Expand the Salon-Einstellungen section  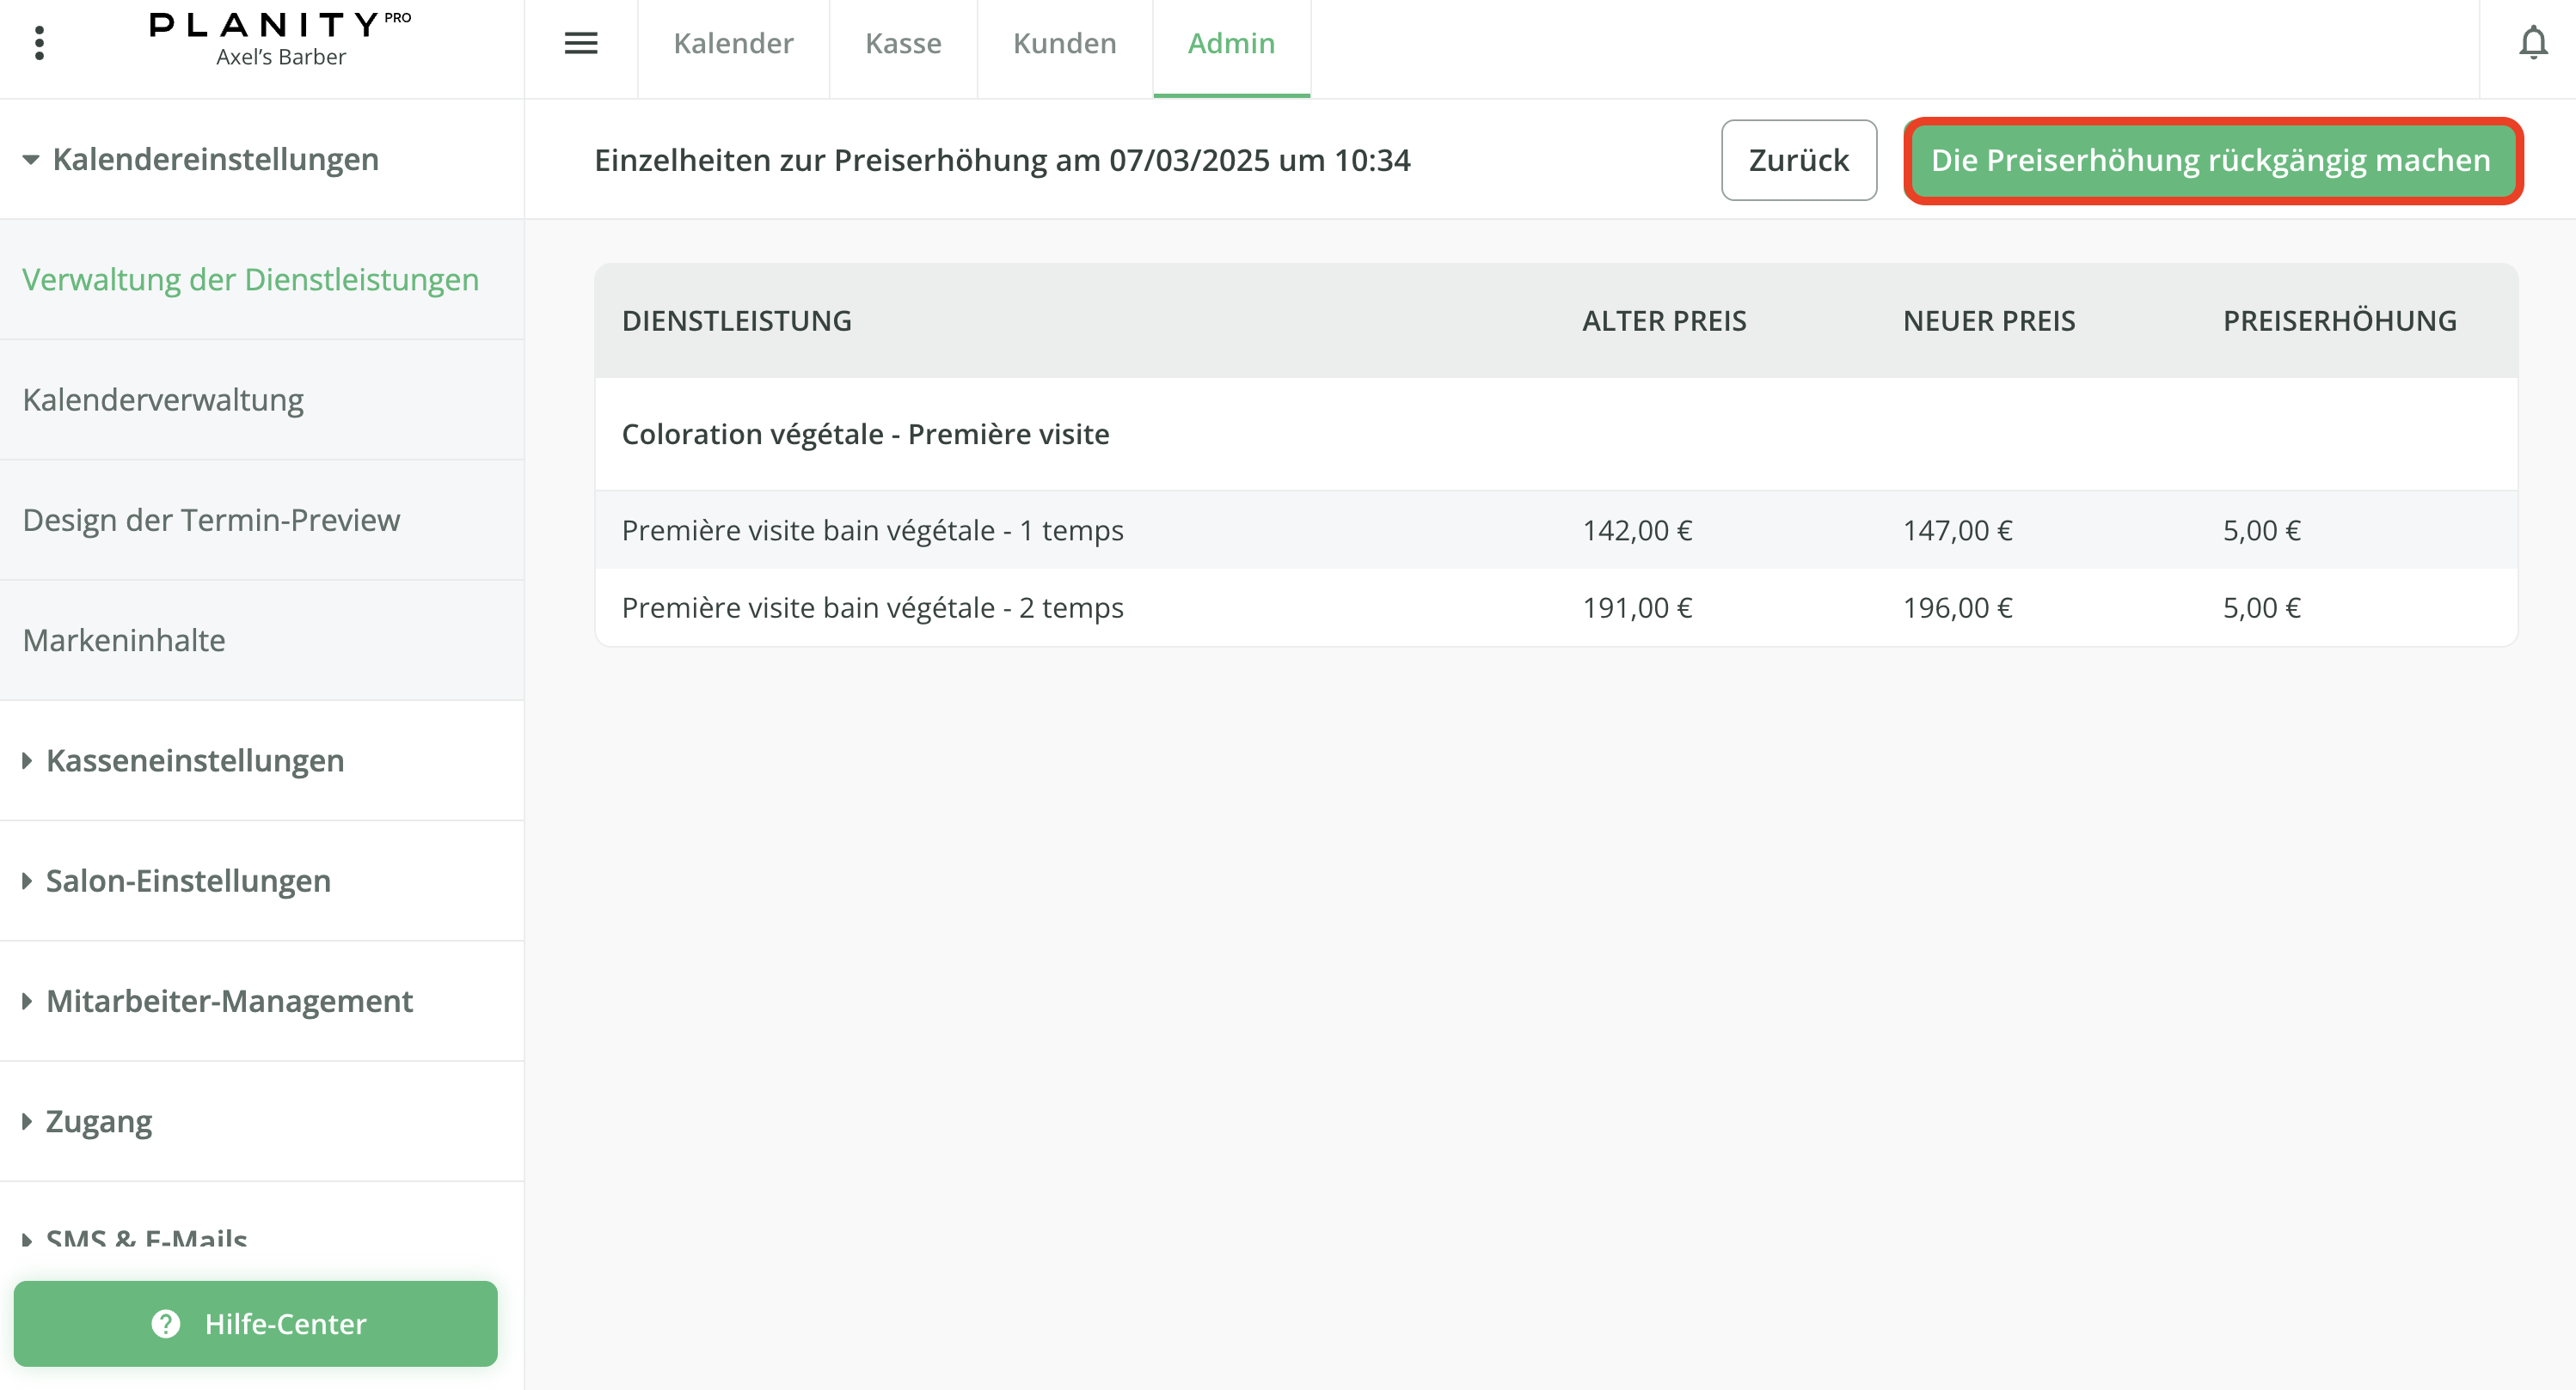click(x=188, y=881)
